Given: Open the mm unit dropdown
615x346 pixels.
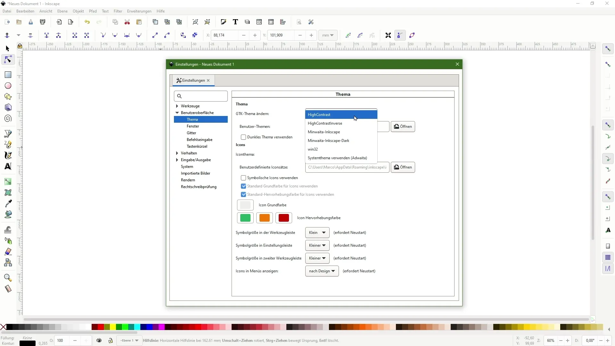Looking at the screenshot, I should (328, 35).
